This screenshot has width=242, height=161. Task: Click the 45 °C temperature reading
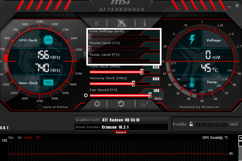pos(209,68)
